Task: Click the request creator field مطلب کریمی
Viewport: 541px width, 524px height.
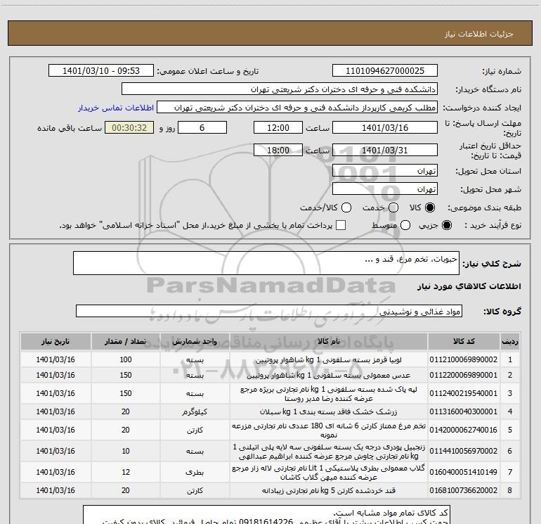Action: [297, 108]
